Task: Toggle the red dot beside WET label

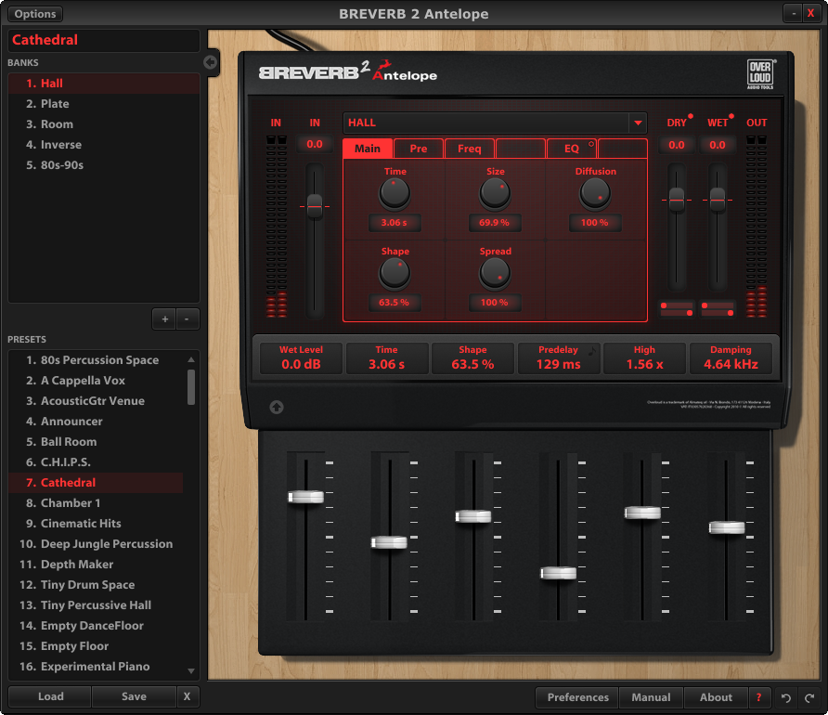Action: [x=731, y=116]
